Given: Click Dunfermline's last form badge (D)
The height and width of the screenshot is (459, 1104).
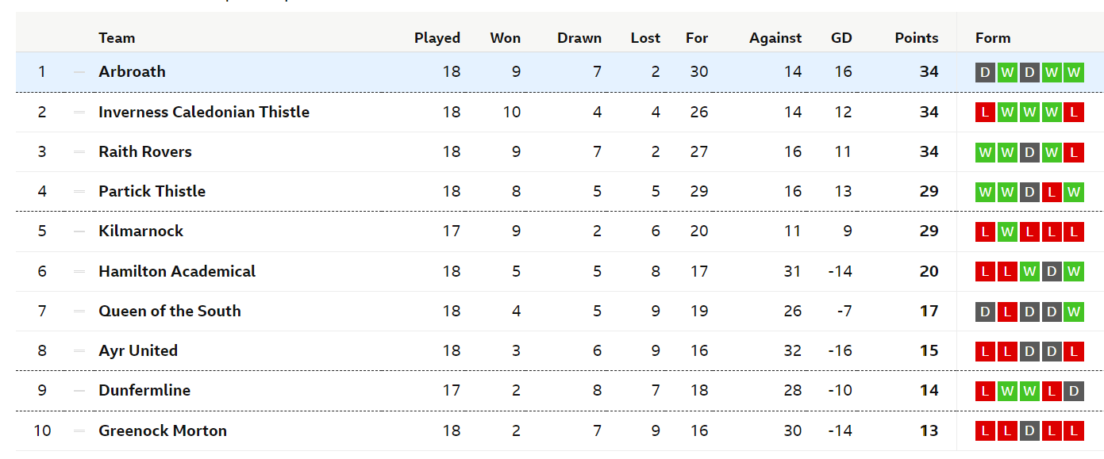Looking at the screenshot, I should point(1074,391).
